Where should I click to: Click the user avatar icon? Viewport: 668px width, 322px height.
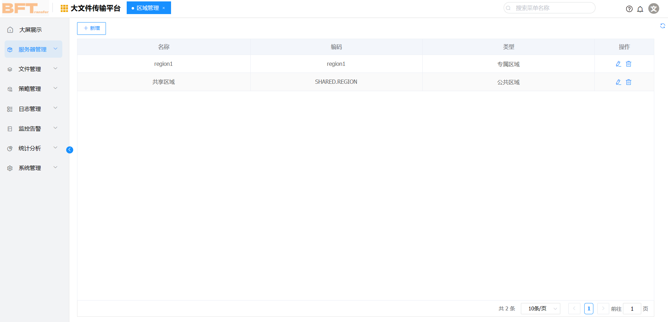click(x=654, y=8)
